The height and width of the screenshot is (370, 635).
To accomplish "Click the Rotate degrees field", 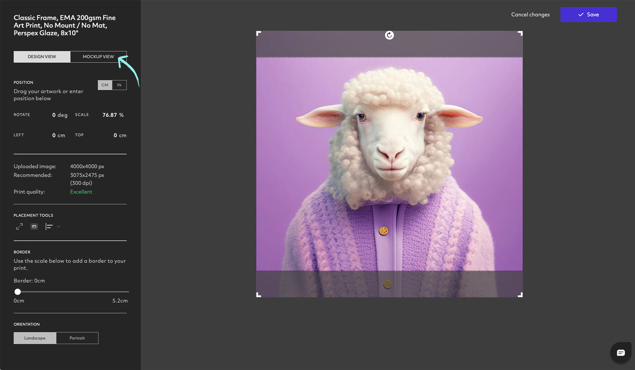I will click(54, 115).
